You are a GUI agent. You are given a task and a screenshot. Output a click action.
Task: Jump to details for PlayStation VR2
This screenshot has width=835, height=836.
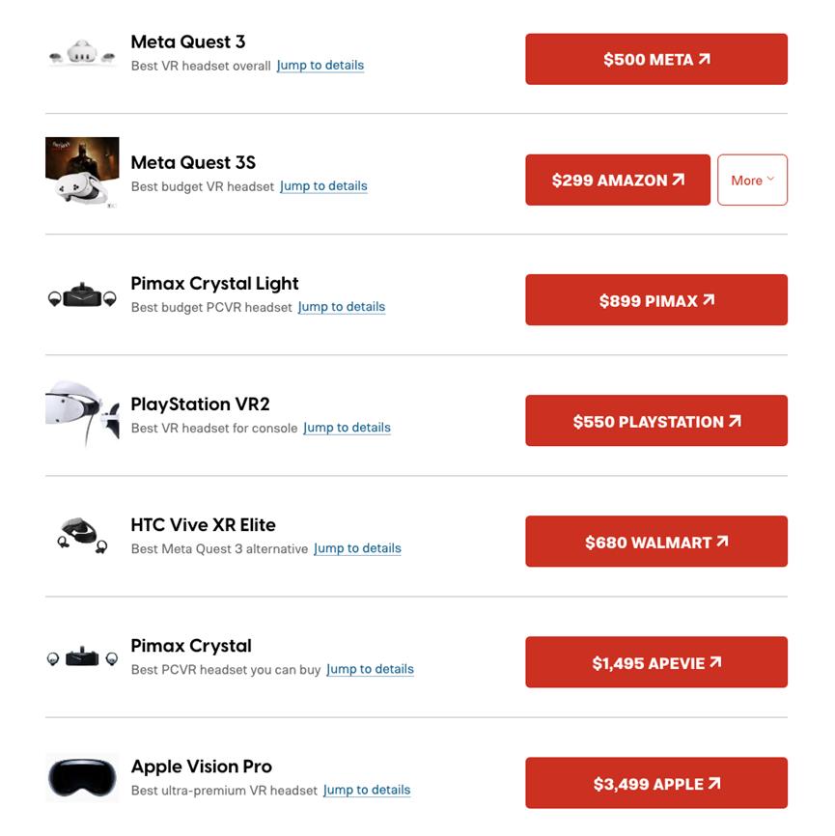point(348,428)
